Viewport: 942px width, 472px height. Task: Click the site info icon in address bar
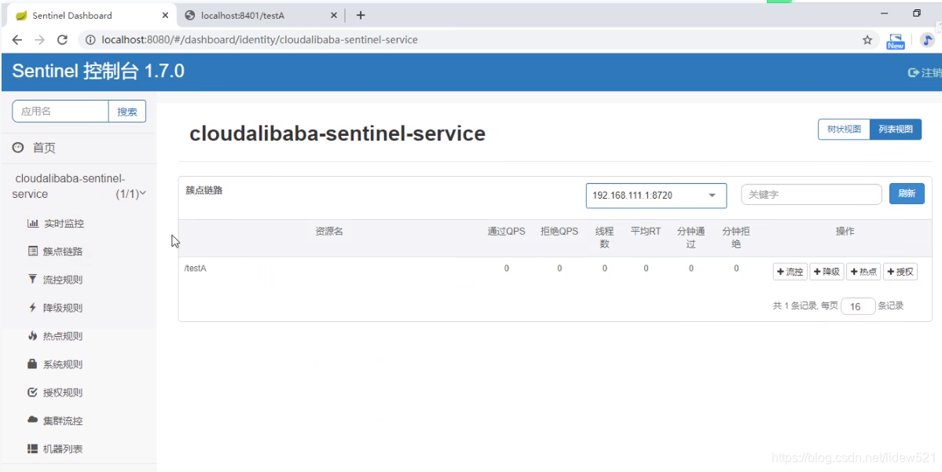pos(90,40)
